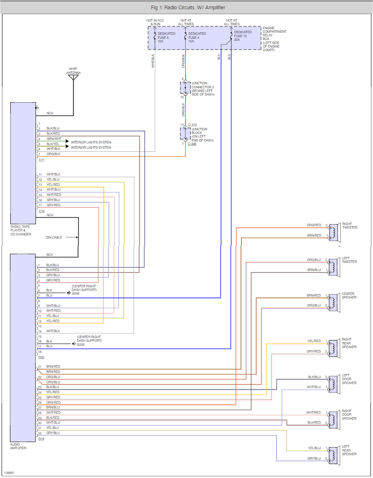Select the Dedicated Fuse 5 10A symbol
373x478 pixels.
[155, 37]
